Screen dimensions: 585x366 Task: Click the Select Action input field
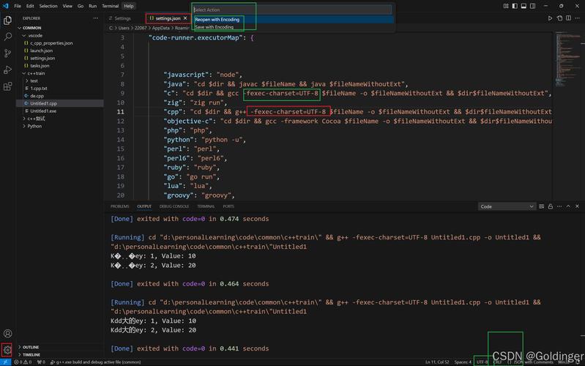(291, 10)
